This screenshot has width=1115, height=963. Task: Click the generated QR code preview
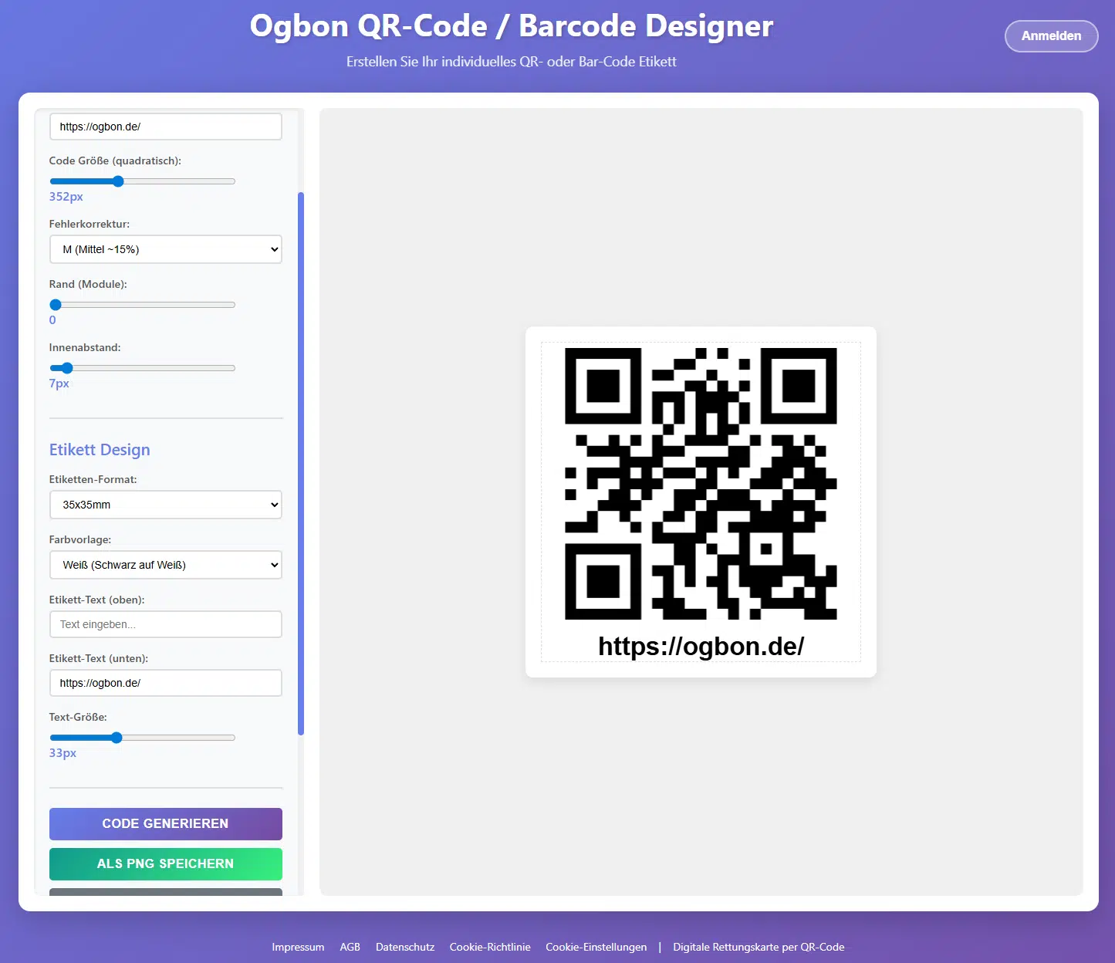[x=700, y=484]
